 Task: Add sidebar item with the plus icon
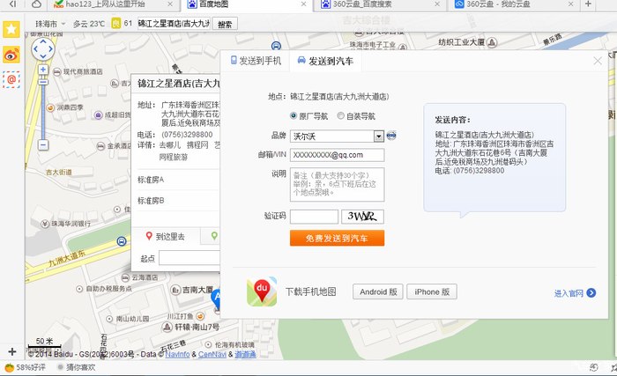click(11, 351)
